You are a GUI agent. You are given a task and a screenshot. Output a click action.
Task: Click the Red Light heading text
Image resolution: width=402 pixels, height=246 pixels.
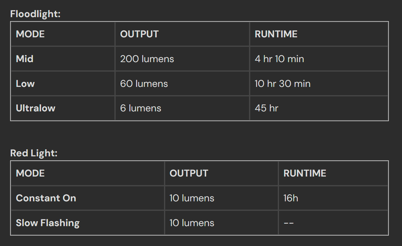pyautogui.click(x=34, y=153)
